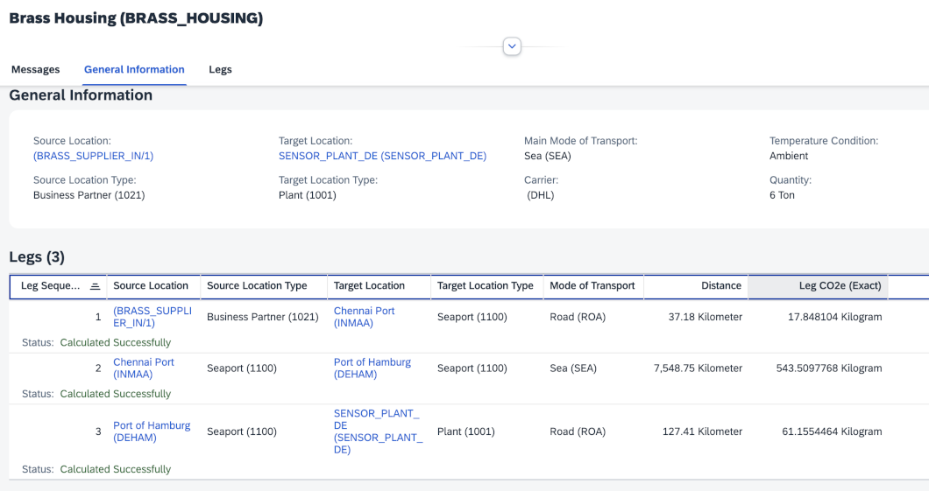Open SENSOR_PLANT_DE target link in leg 3
The image size is (929, 491).
[378, 431]
